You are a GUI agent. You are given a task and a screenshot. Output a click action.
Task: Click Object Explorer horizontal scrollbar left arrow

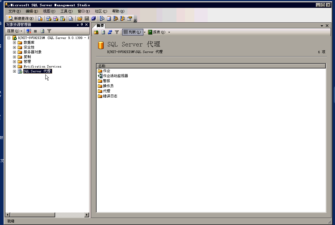(8, 215)
